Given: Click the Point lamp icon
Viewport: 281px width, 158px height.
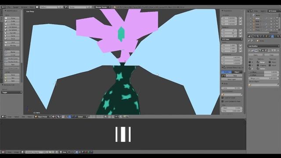Looking at the screenshot, I should coord(6,75).
